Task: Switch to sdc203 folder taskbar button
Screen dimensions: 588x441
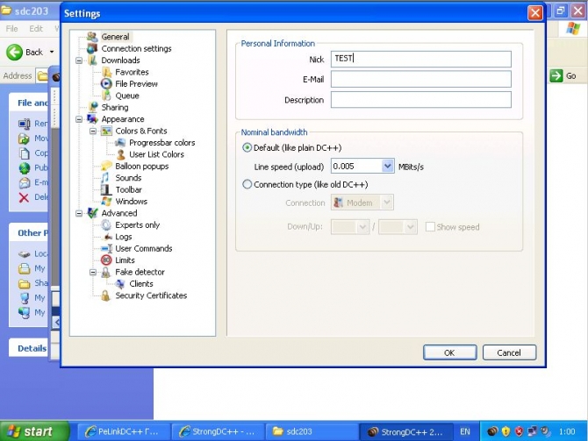Action: coord(312,431)
